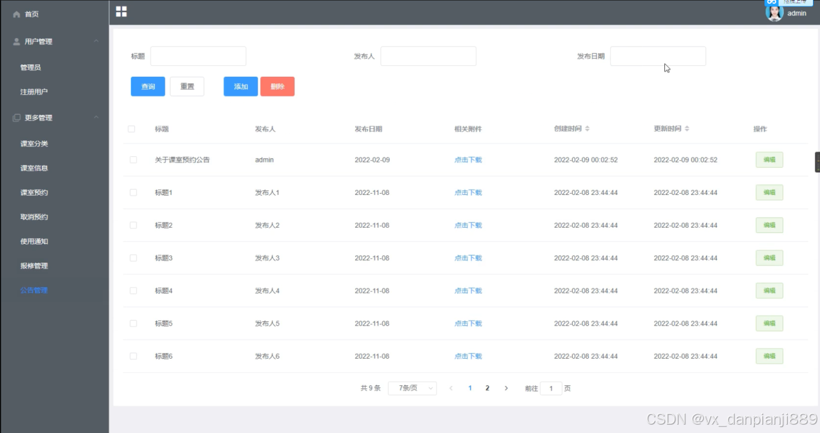Edit the 标题6 row
The width and height of the screenshot is (820, 433).
coord(770,356)
